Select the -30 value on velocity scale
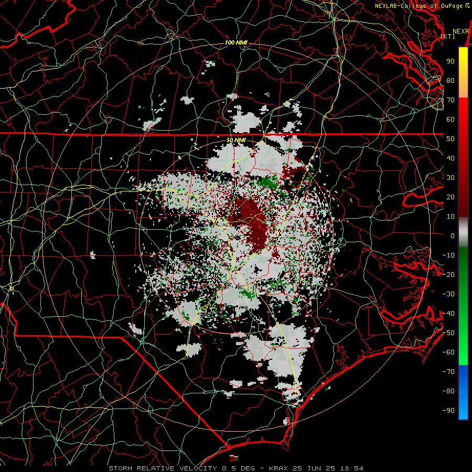 coord(448,294)
